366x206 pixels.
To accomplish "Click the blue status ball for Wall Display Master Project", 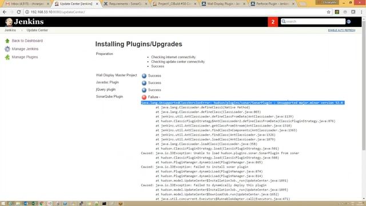I will point(144,76).
